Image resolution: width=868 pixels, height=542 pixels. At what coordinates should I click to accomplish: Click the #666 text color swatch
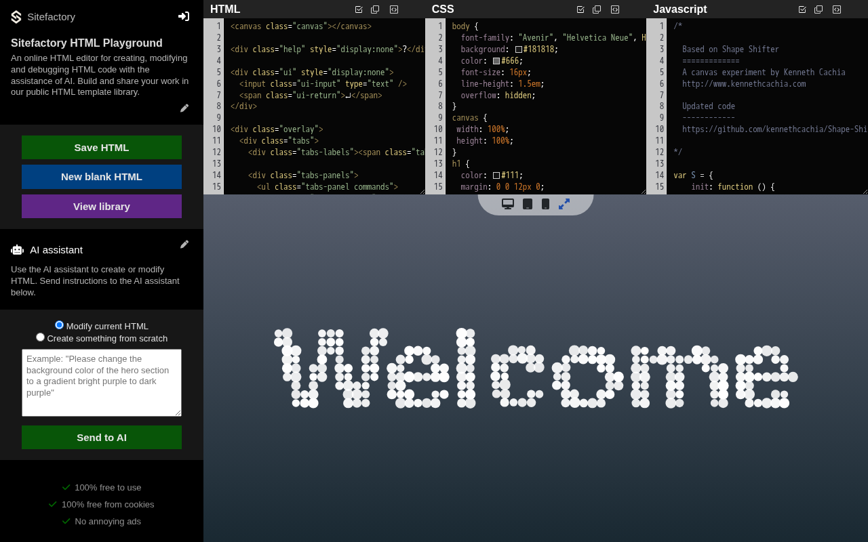click(x=496, y=61)
